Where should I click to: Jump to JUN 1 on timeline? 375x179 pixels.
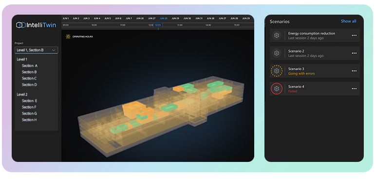pyautogui.click(x=66, y=18)
